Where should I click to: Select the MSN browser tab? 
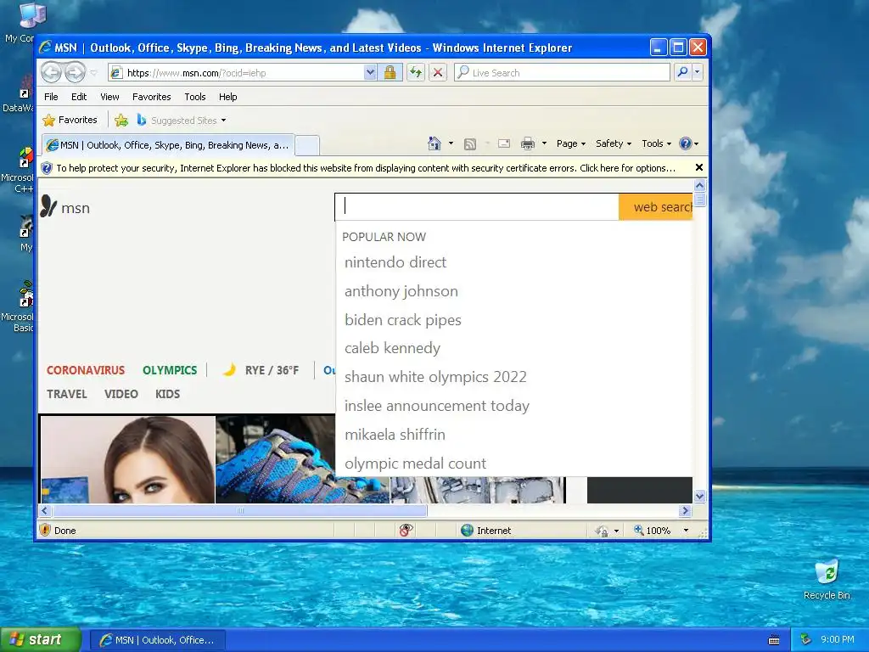(168, 145)
